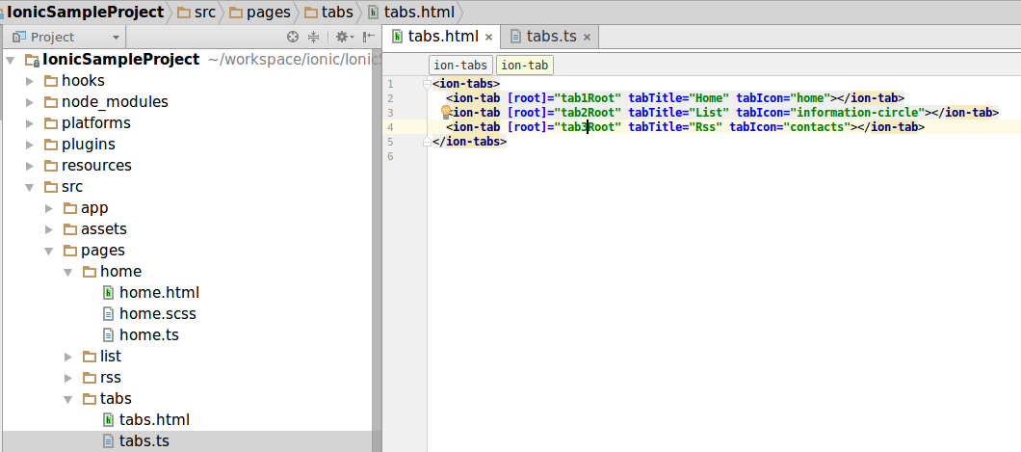Screen dimensions: 1021x452
Task: Collapse the home folder in tree
Action: coord(68,272)
